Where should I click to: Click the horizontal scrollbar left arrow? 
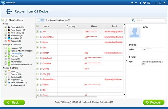coord(36,97)
